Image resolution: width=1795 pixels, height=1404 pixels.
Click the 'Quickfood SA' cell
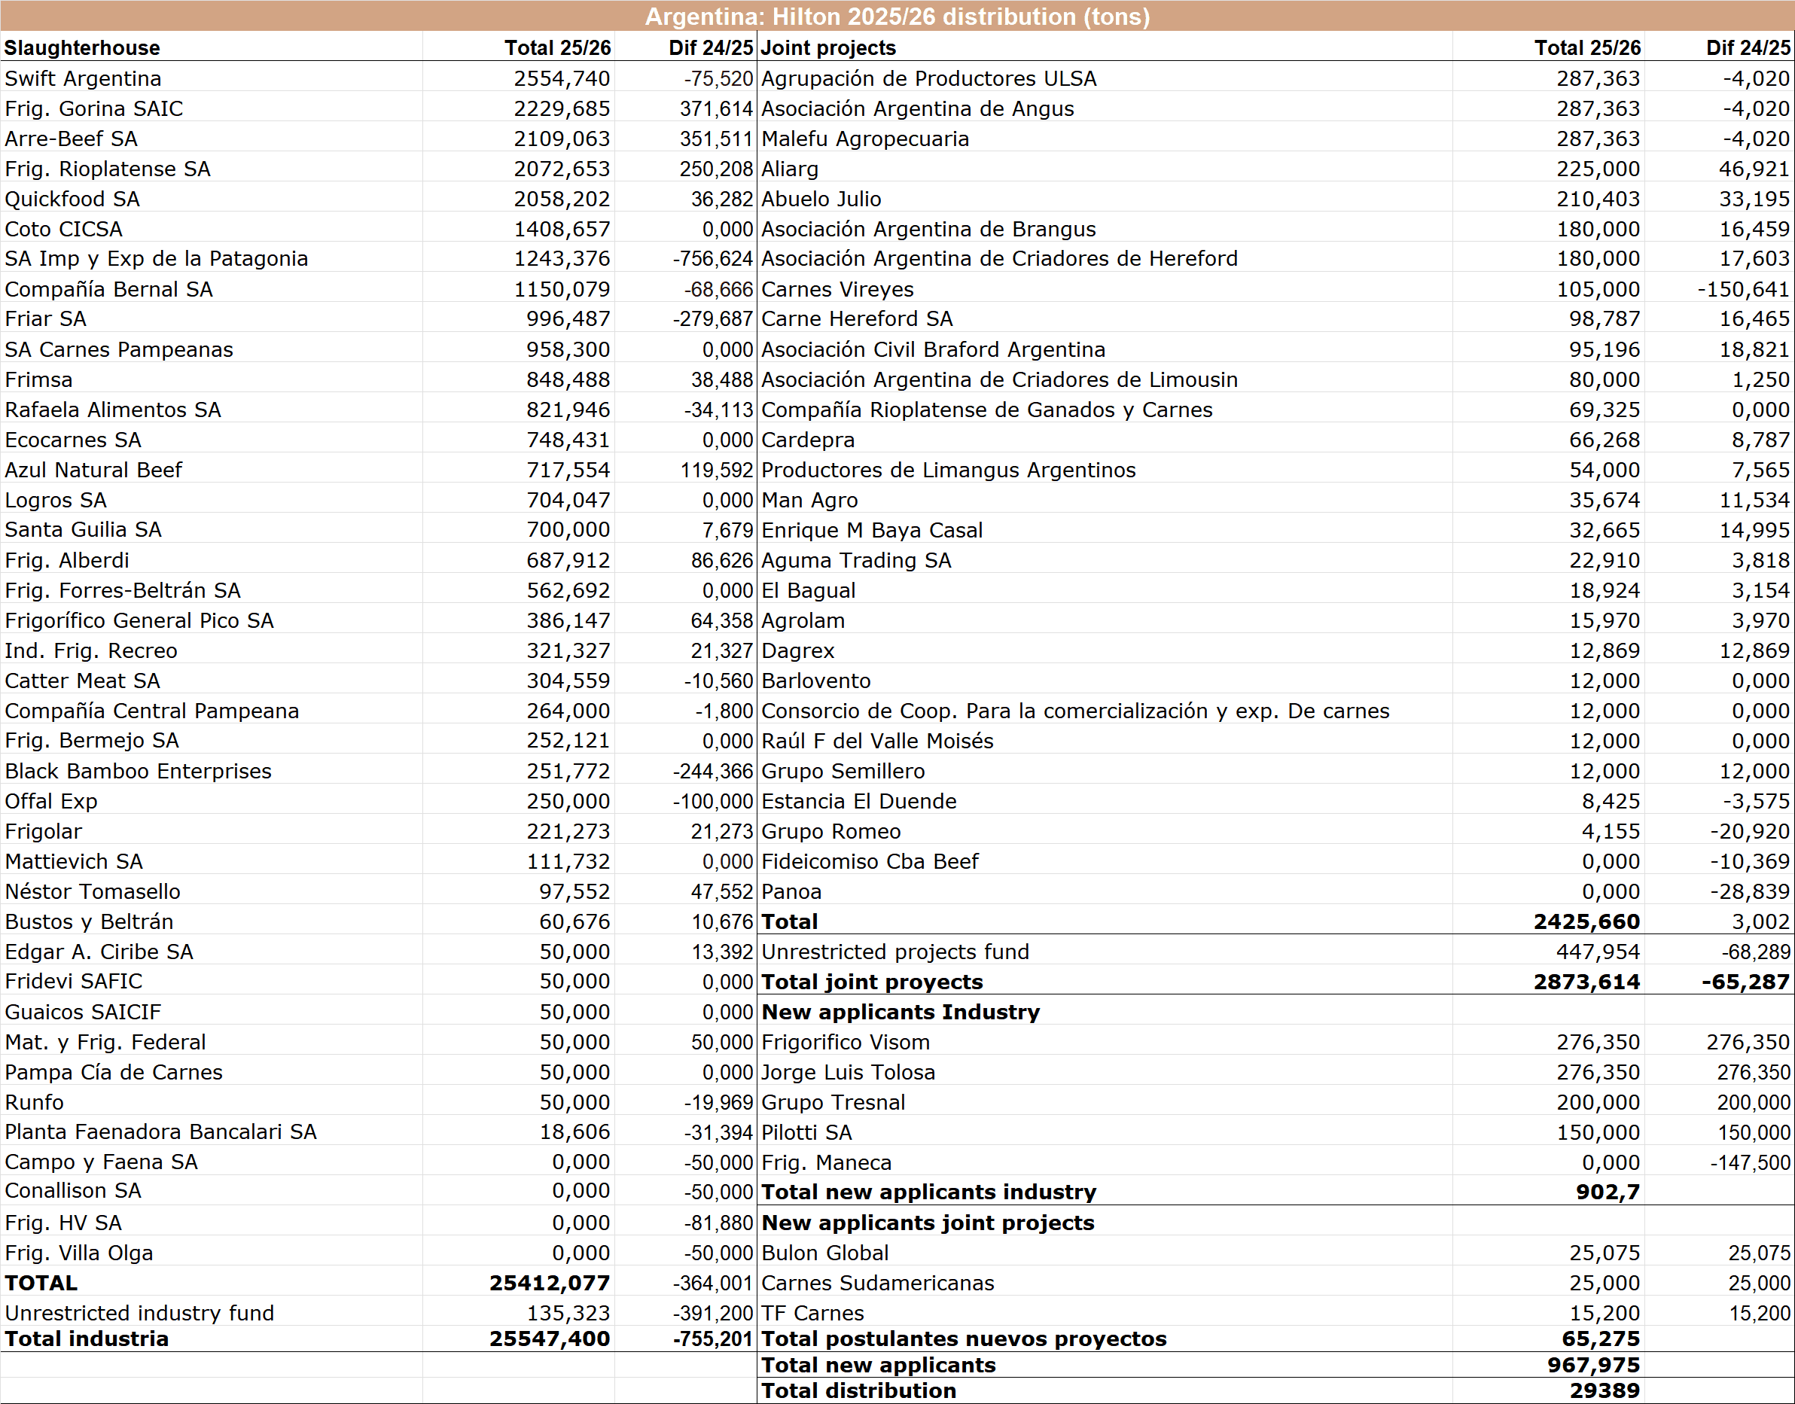pos(72,199)
